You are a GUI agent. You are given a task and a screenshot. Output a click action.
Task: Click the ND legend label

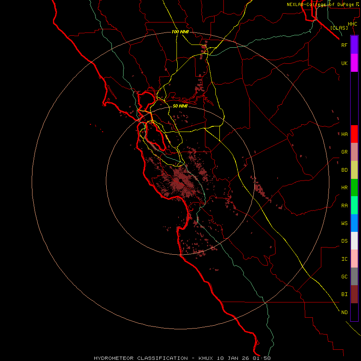pos(345,312)
